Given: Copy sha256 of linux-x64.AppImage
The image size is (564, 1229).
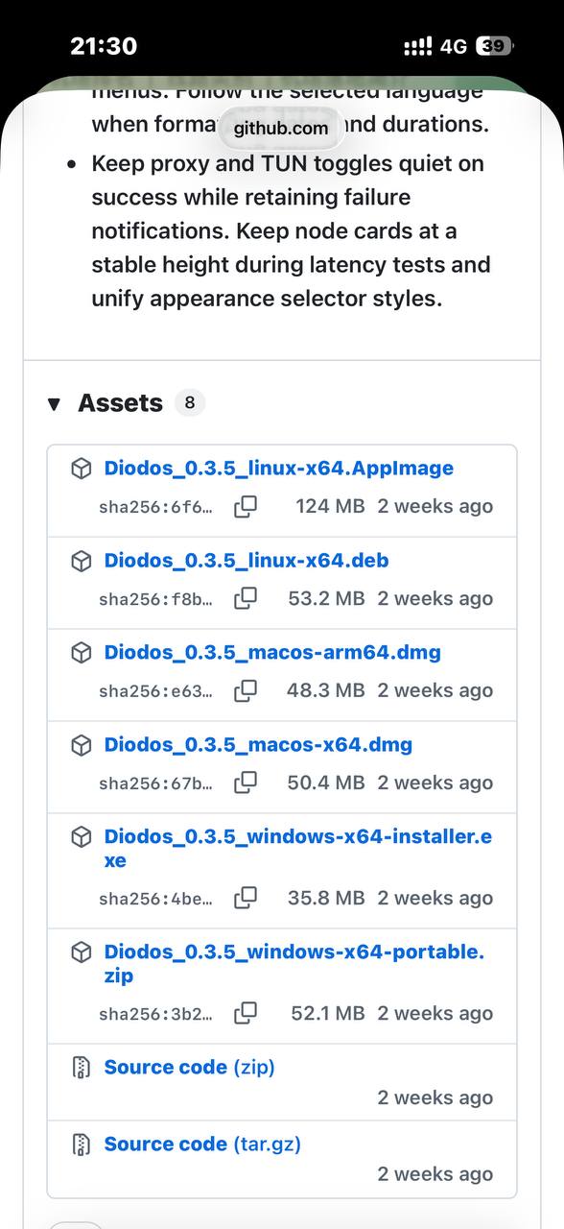Looking at the screenshot, I should click(x=246, y=507).
